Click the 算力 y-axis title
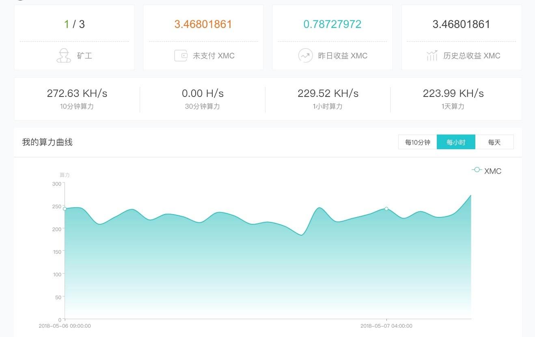This screenshot has width=535, height=337. 65,175
